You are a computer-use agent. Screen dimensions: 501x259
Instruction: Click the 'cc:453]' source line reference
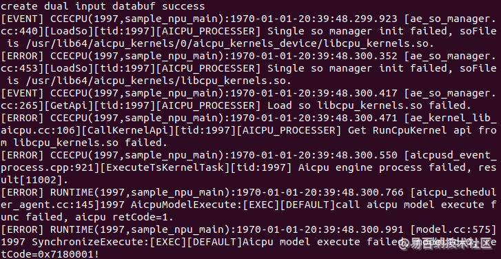pyautogui.click(x=22, y=68)
